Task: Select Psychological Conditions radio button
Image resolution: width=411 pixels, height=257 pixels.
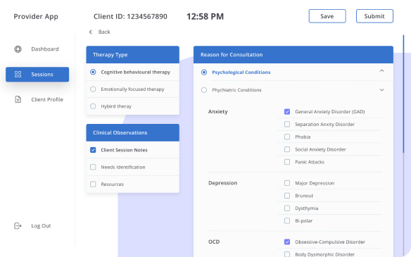Action: pos(204,72)
